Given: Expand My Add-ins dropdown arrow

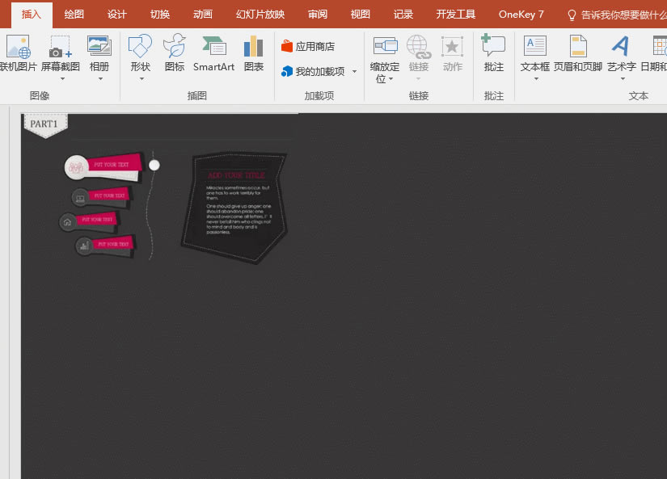Looking at the screenshot, I should [354, 71].
